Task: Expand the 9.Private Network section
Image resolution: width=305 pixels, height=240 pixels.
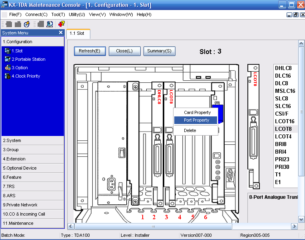Action: click(x=33, y=205)
